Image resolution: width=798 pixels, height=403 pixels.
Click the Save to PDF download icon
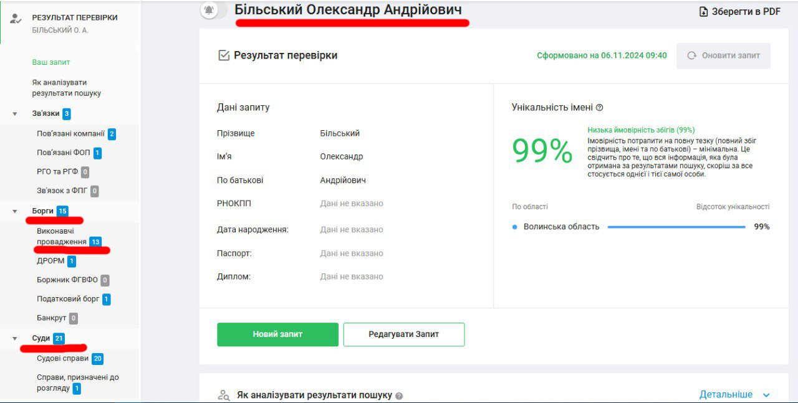[x=704, y=12]
